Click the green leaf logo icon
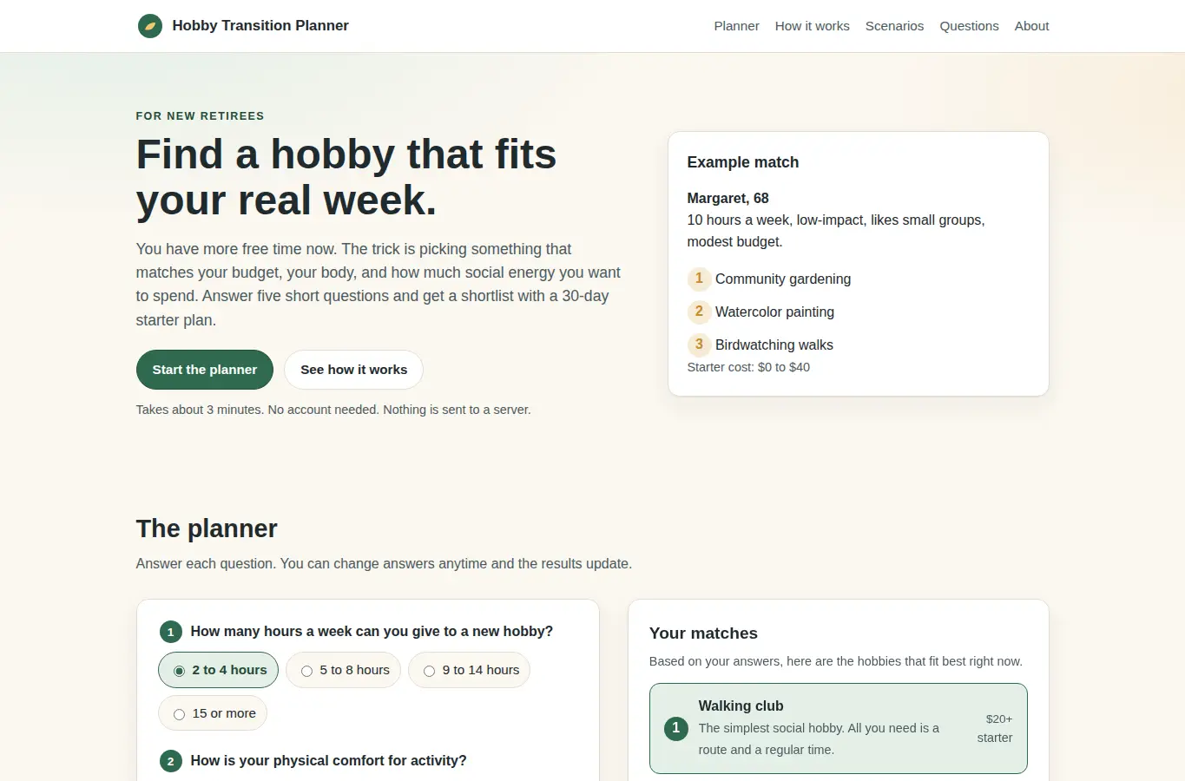The height and width of the screenshot is (781, 1185). click(x=150, y=26)
